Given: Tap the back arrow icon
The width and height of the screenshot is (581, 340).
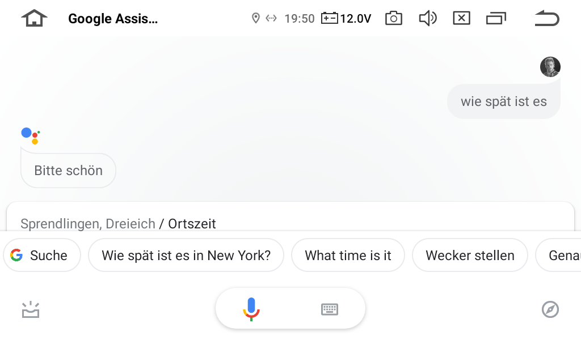Looking at the screenshot, I should 547,18.
